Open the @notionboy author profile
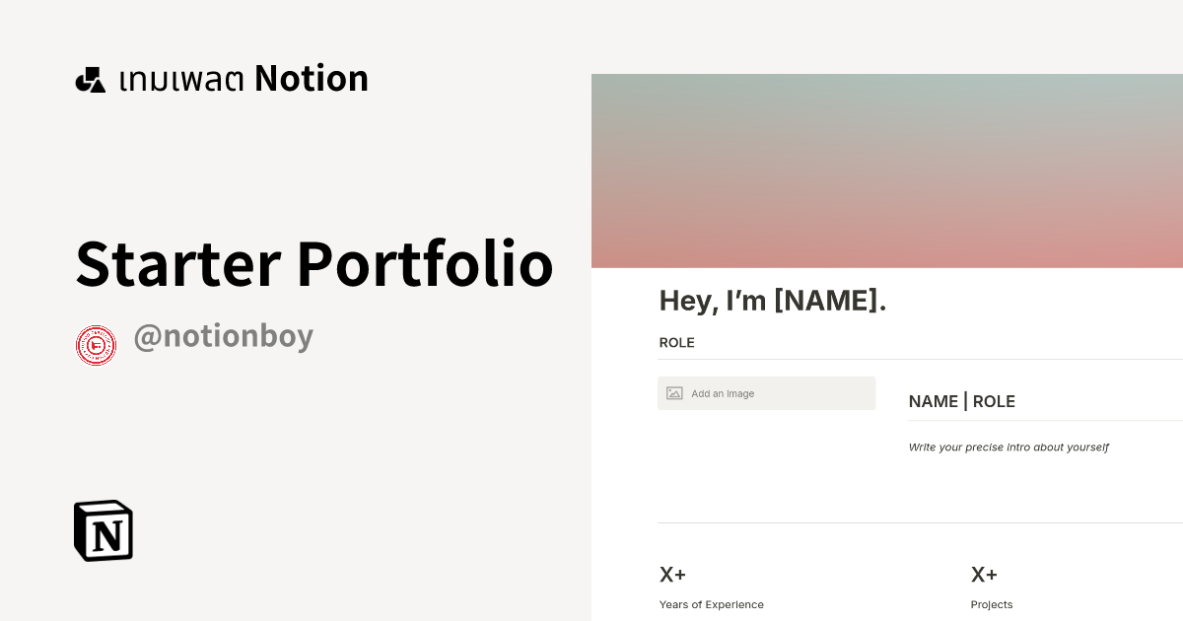This screenshot has height=621, width=1183. tap(224, 337)
